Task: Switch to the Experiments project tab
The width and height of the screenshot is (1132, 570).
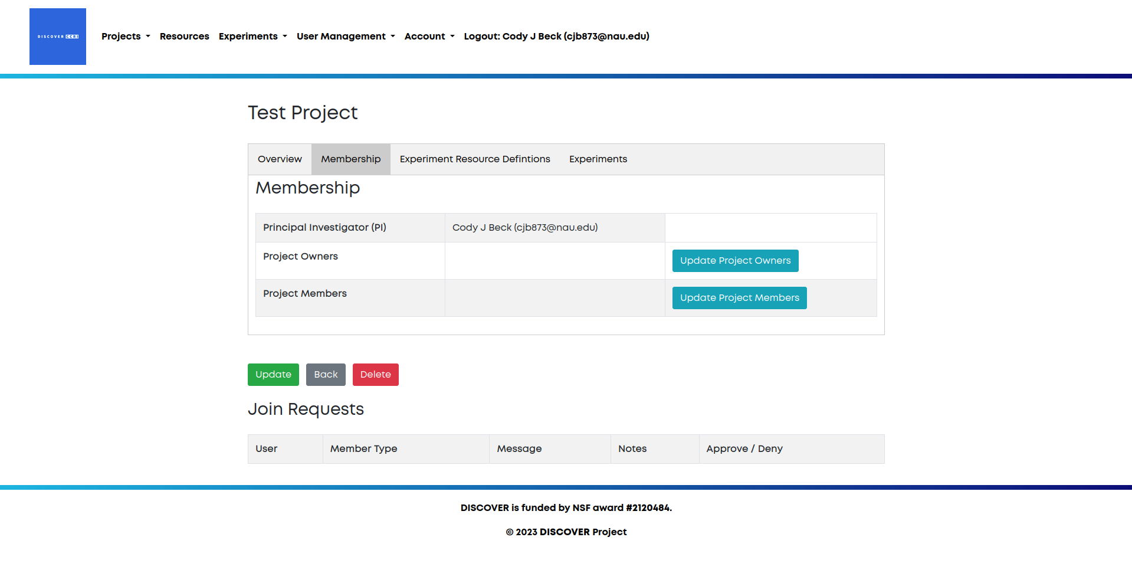Action: click(x=598, y=159)
